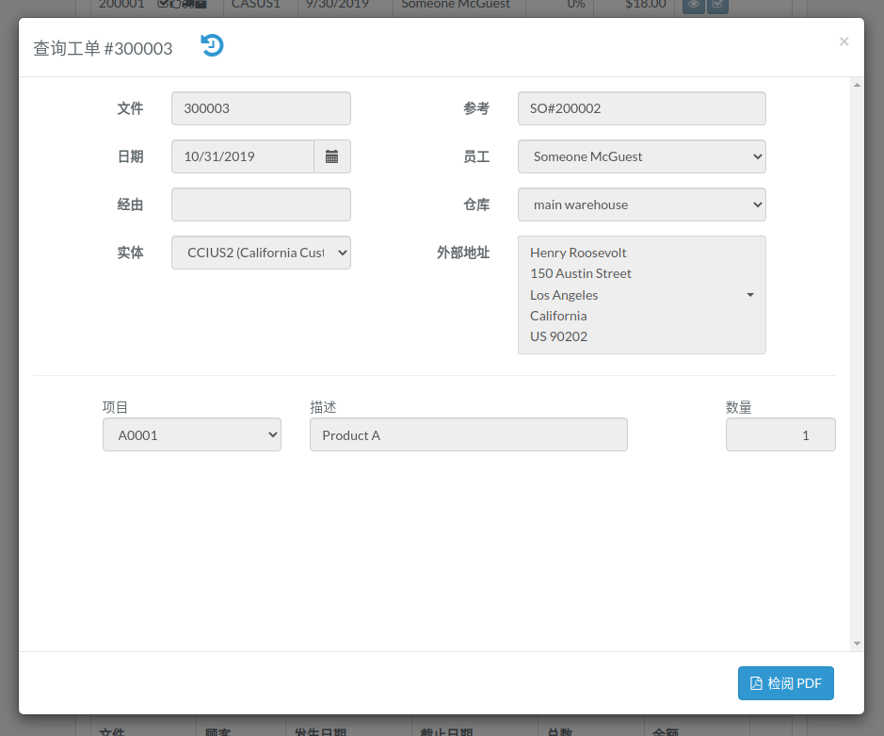Click the 经由 label

point(130,204)
